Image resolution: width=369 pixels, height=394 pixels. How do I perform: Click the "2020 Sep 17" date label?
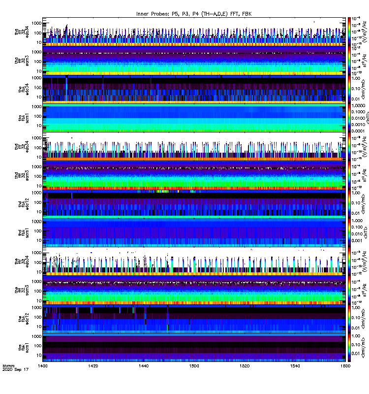pos(15,370)
